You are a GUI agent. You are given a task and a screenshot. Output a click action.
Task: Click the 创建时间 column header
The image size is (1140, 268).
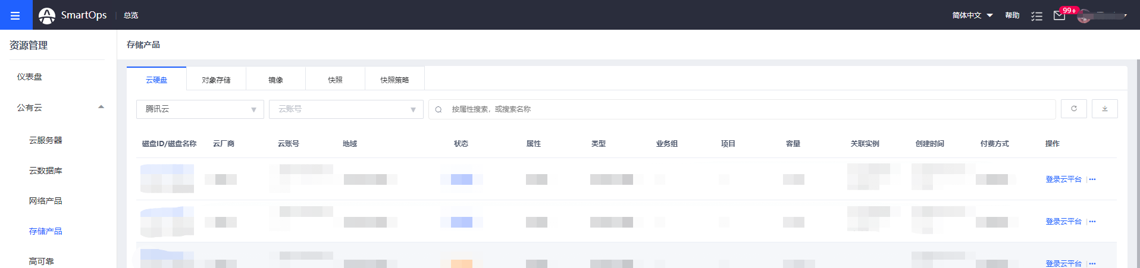(930, 144)
